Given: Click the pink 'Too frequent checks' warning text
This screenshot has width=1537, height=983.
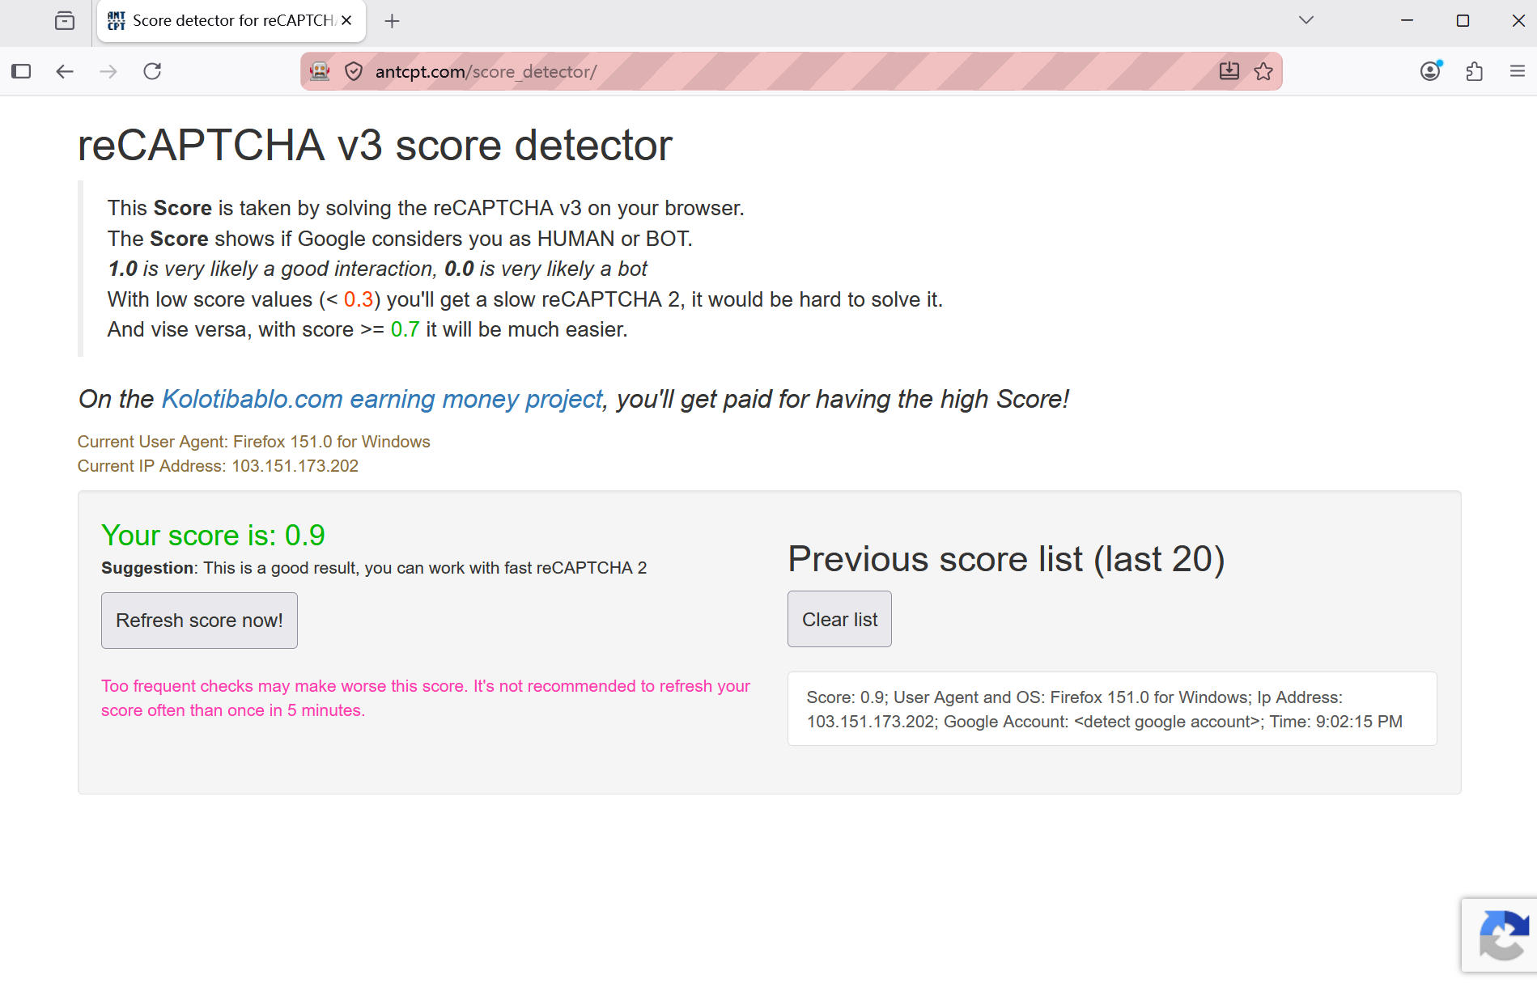Looking at the screenshot, I should click(x=426, y=698).
